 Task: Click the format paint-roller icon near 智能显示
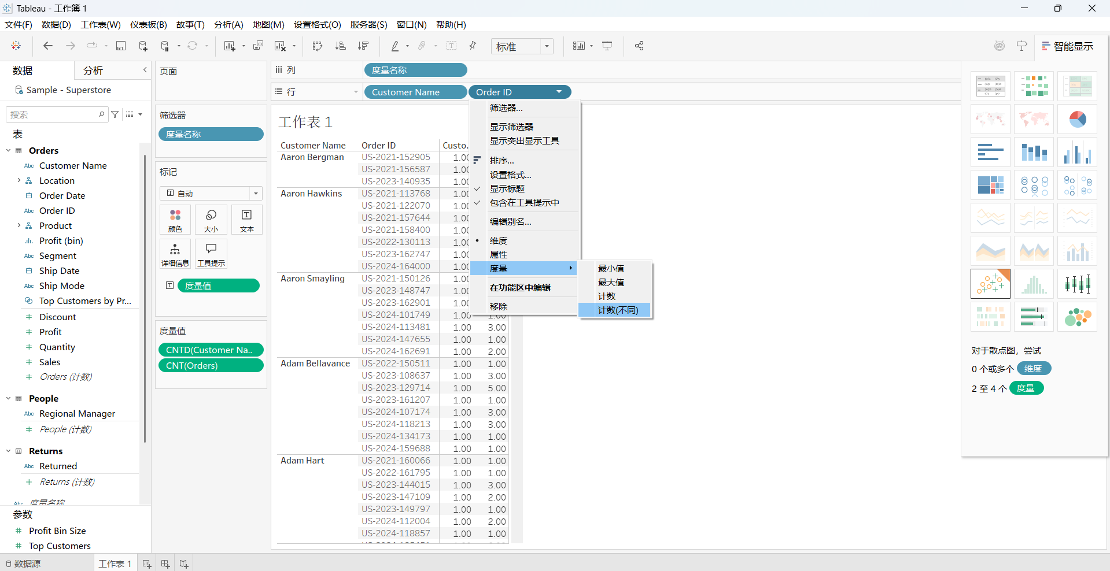[x=1022, y=46]
